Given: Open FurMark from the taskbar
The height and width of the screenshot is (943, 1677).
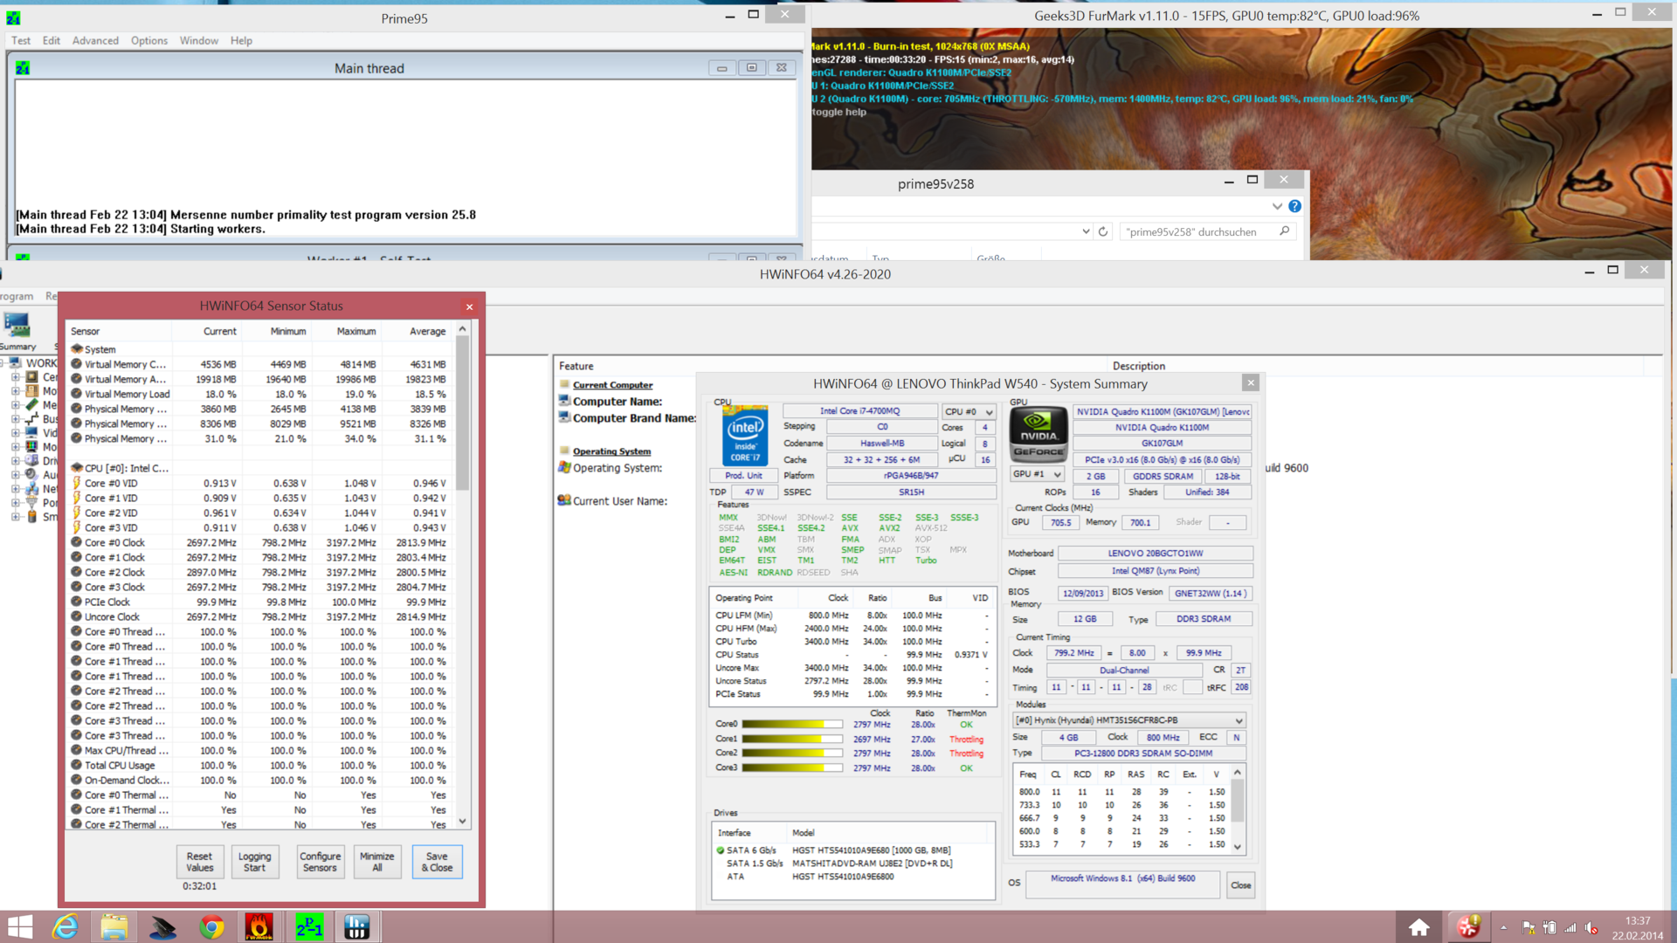Looking at the screenshot, I should (259, 926).
